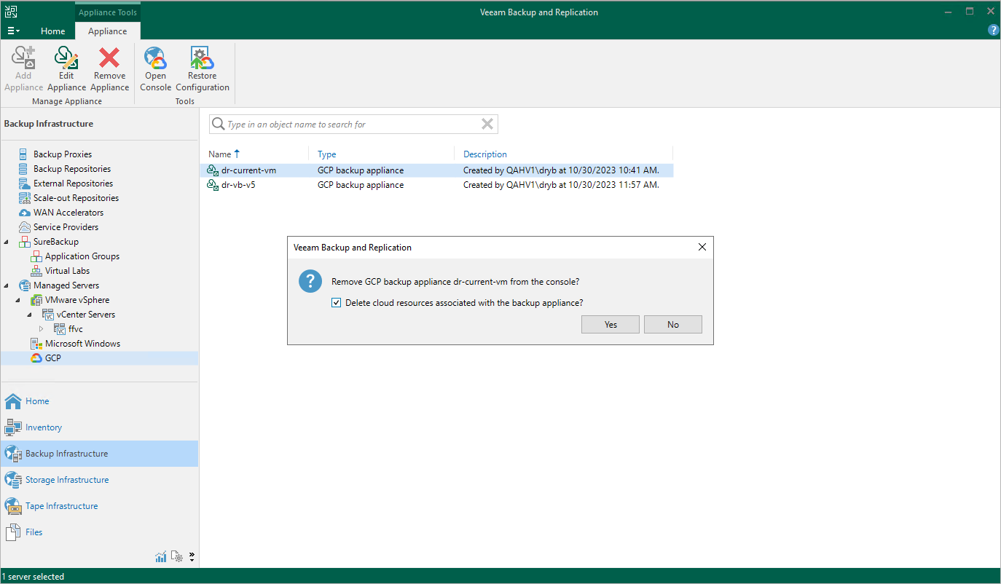Click the Restore Configuration icon

202,58
